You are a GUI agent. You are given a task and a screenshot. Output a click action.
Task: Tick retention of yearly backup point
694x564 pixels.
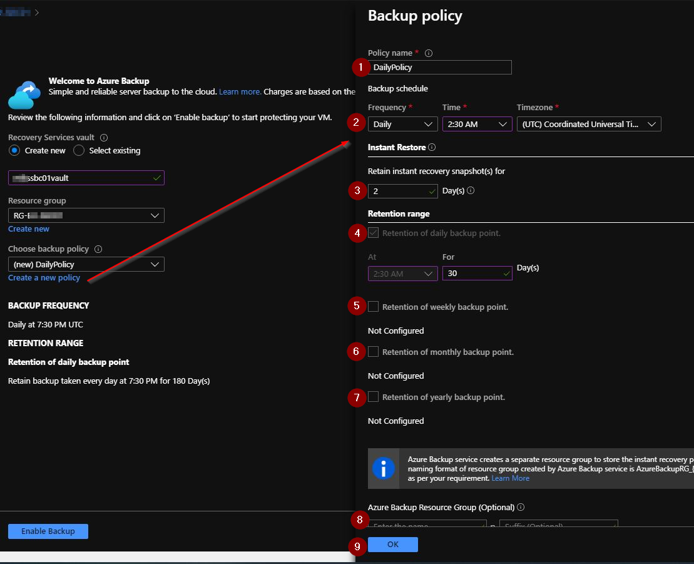[374, 397]
